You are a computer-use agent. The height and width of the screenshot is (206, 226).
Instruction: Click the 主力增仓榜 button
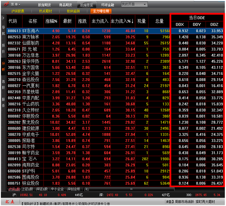click(101, 11)
